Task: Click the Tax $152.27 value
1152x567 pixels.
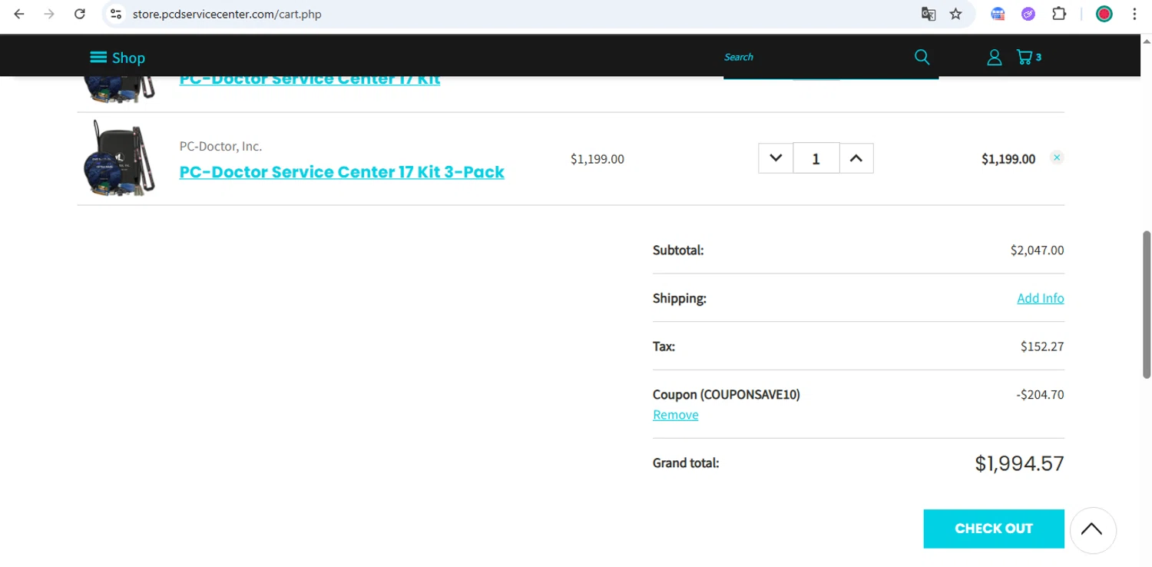Action: [1042, 346]
